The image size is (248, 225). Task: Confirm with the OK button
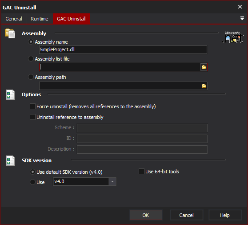point(146,215)
